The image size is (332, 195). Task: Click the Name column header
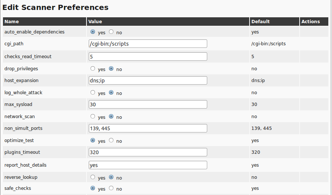tap(12, 22)
